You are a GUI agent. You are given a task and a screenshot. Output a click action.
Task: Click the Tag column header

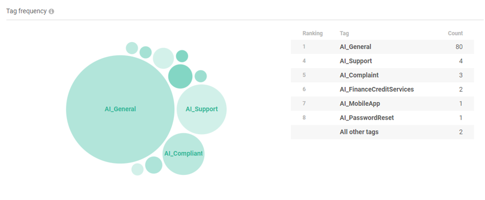point(344,34)
